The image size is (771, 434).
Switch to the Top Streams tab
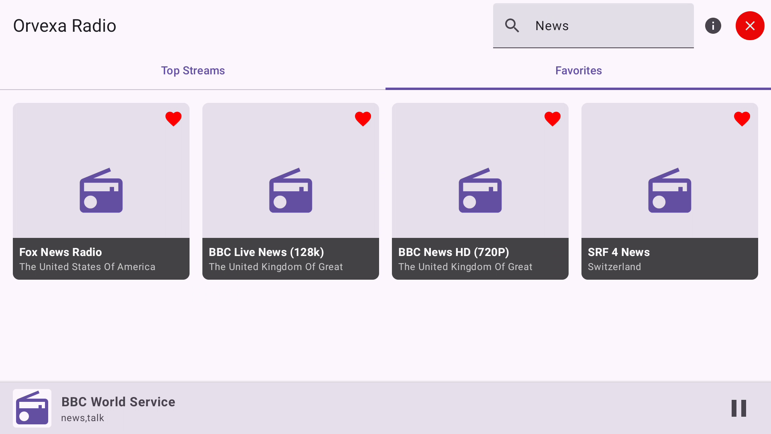tap(193, 71)
